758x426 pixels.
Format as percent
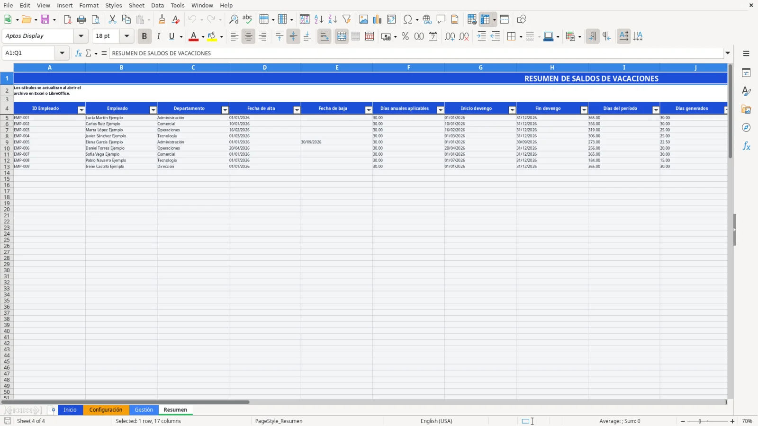[406, 36]
